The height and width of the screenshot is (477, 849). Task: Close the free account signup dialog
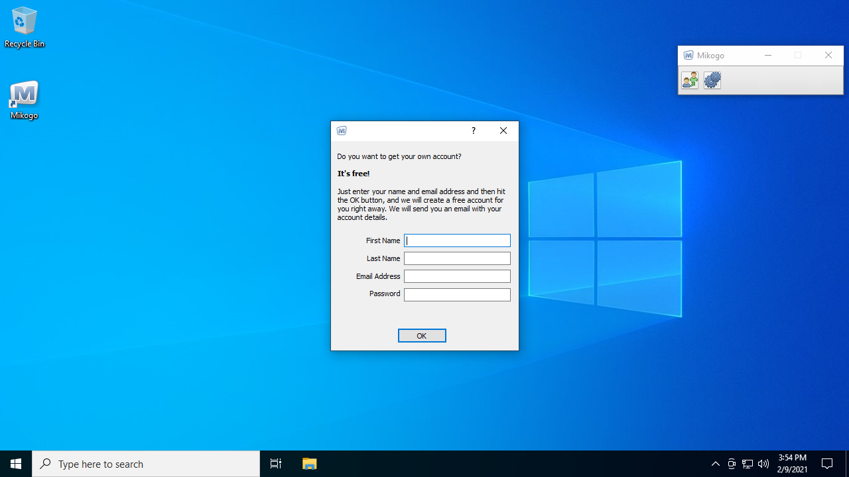tap(503, 131)
